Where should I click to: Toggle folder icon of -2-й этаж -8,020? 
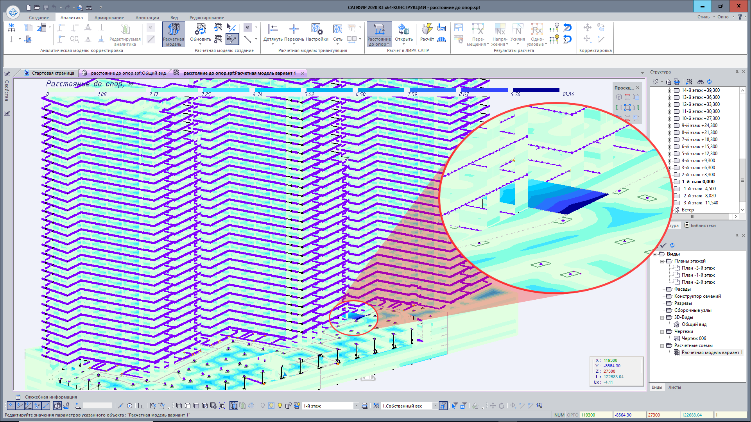pos(677,196)
